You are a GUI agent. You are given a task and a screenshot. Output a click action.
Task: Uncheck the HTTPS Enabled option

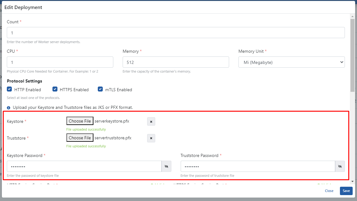coord(55,89)
